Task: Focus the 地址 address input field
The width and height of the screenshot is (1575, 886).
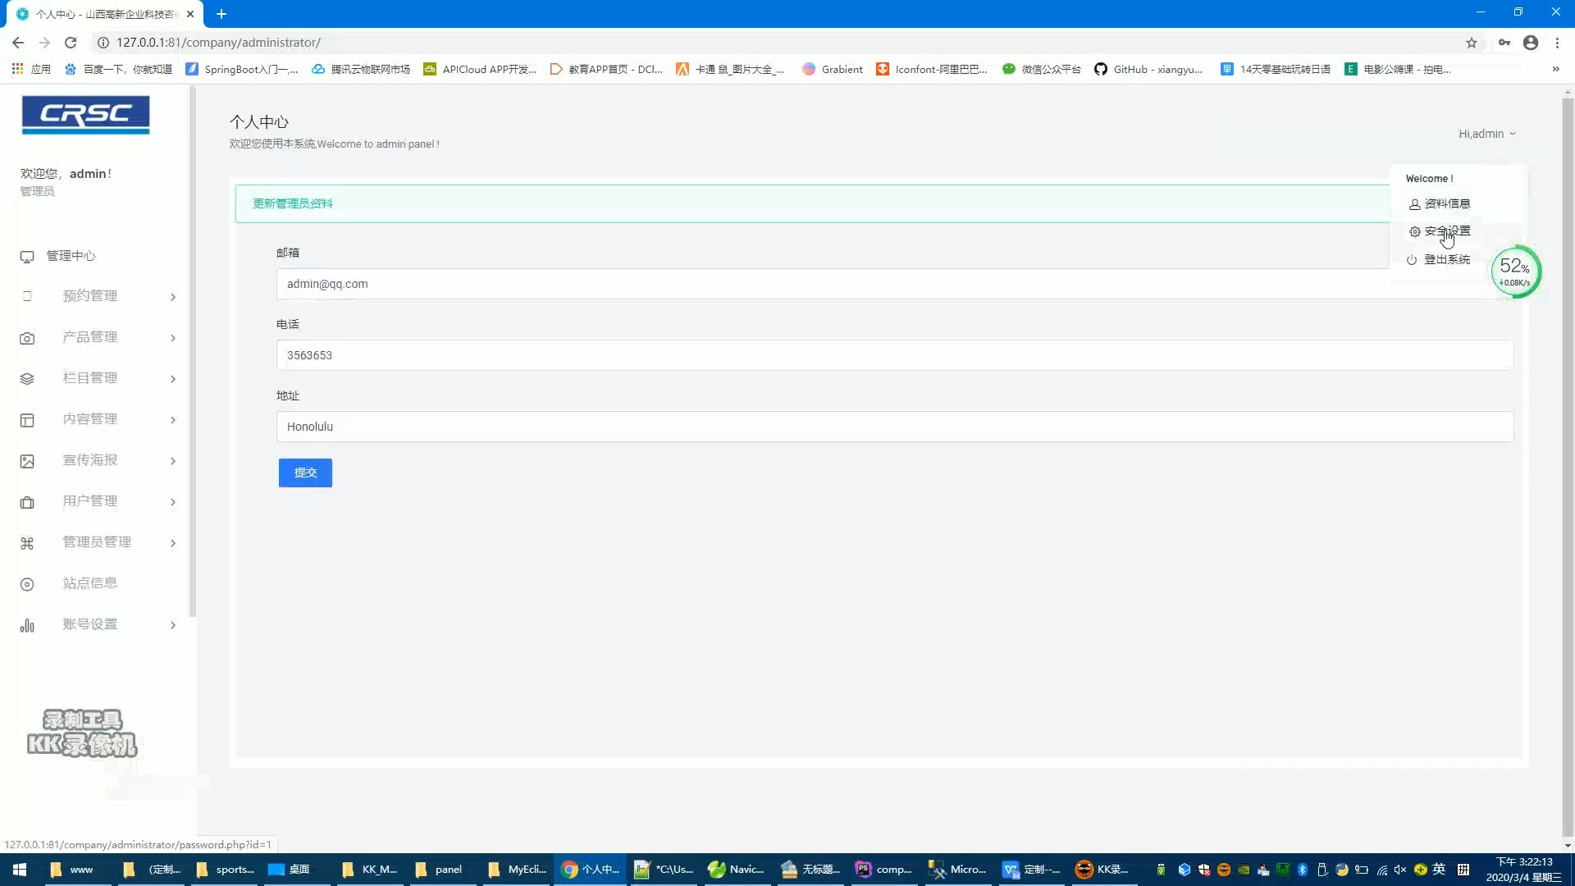Action: point(895,427)
